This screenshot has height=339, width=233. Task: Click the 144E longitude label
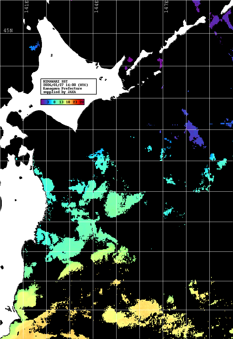coord(96,7)
